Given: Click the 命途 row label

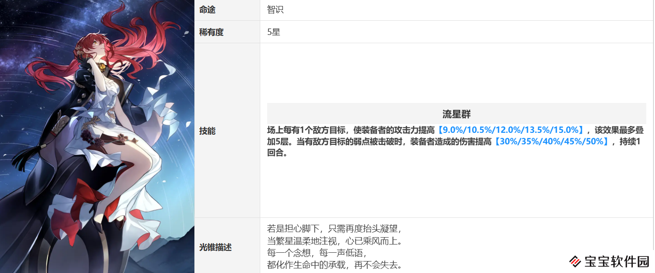Looking at the screenshot, I should pos(207,10).
